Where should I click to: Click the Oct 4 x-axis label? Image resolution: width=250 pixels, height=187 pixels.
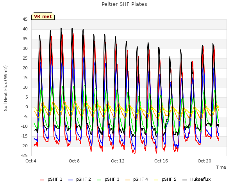(x=31, y=161)
